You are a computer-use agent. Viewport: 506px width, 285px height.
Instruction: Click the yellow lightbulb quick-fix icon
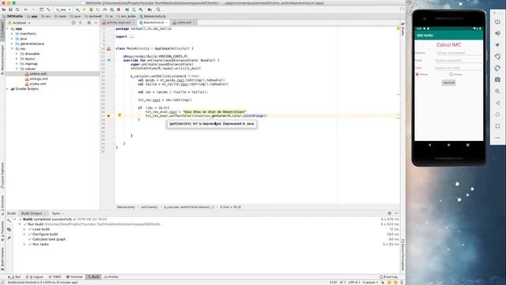[119, 115]
